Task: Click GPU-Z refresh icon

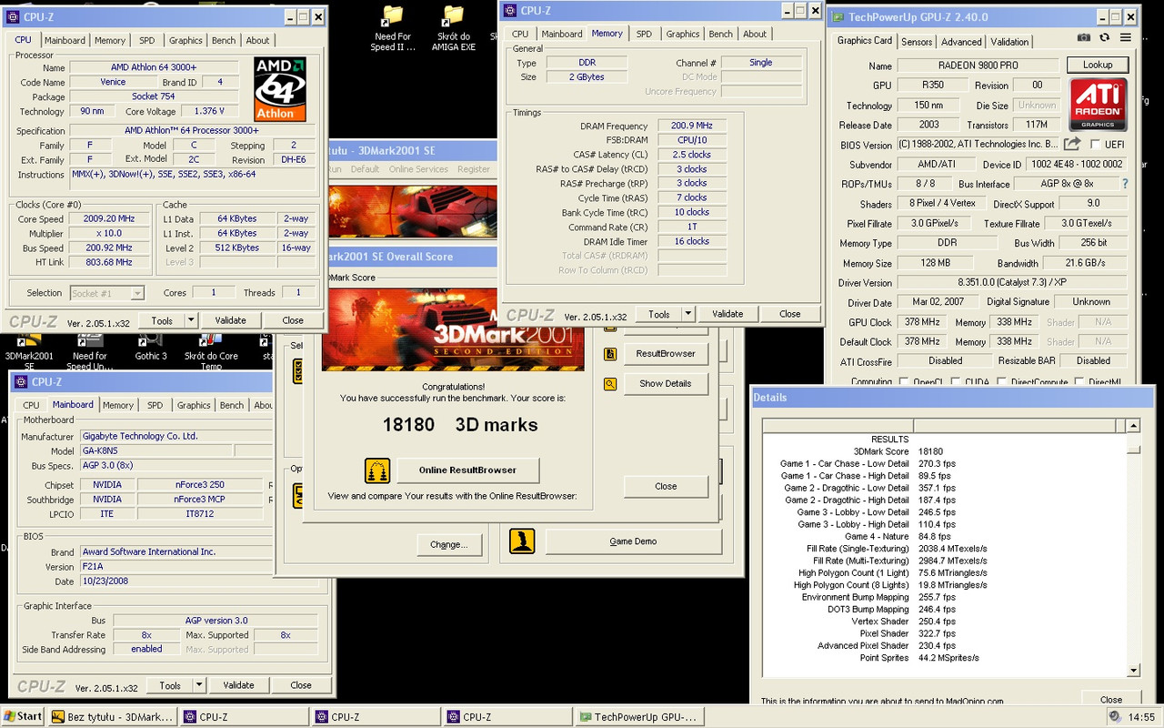Action: (x=1104, y=37)
